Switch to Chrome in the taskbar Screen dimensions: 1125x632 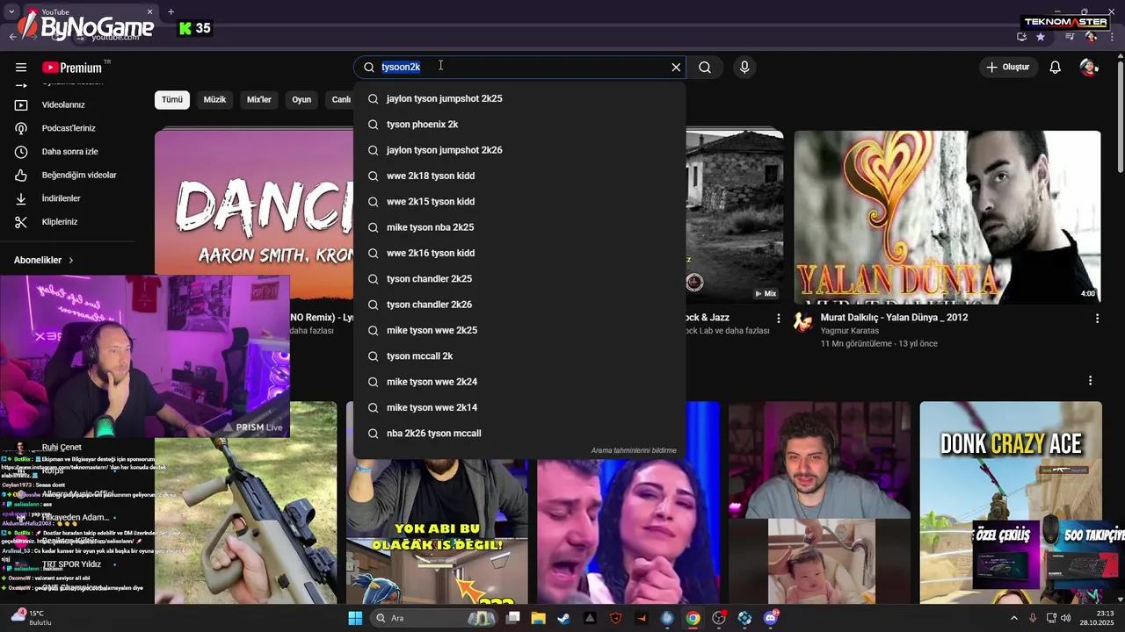tap(693, 618)
